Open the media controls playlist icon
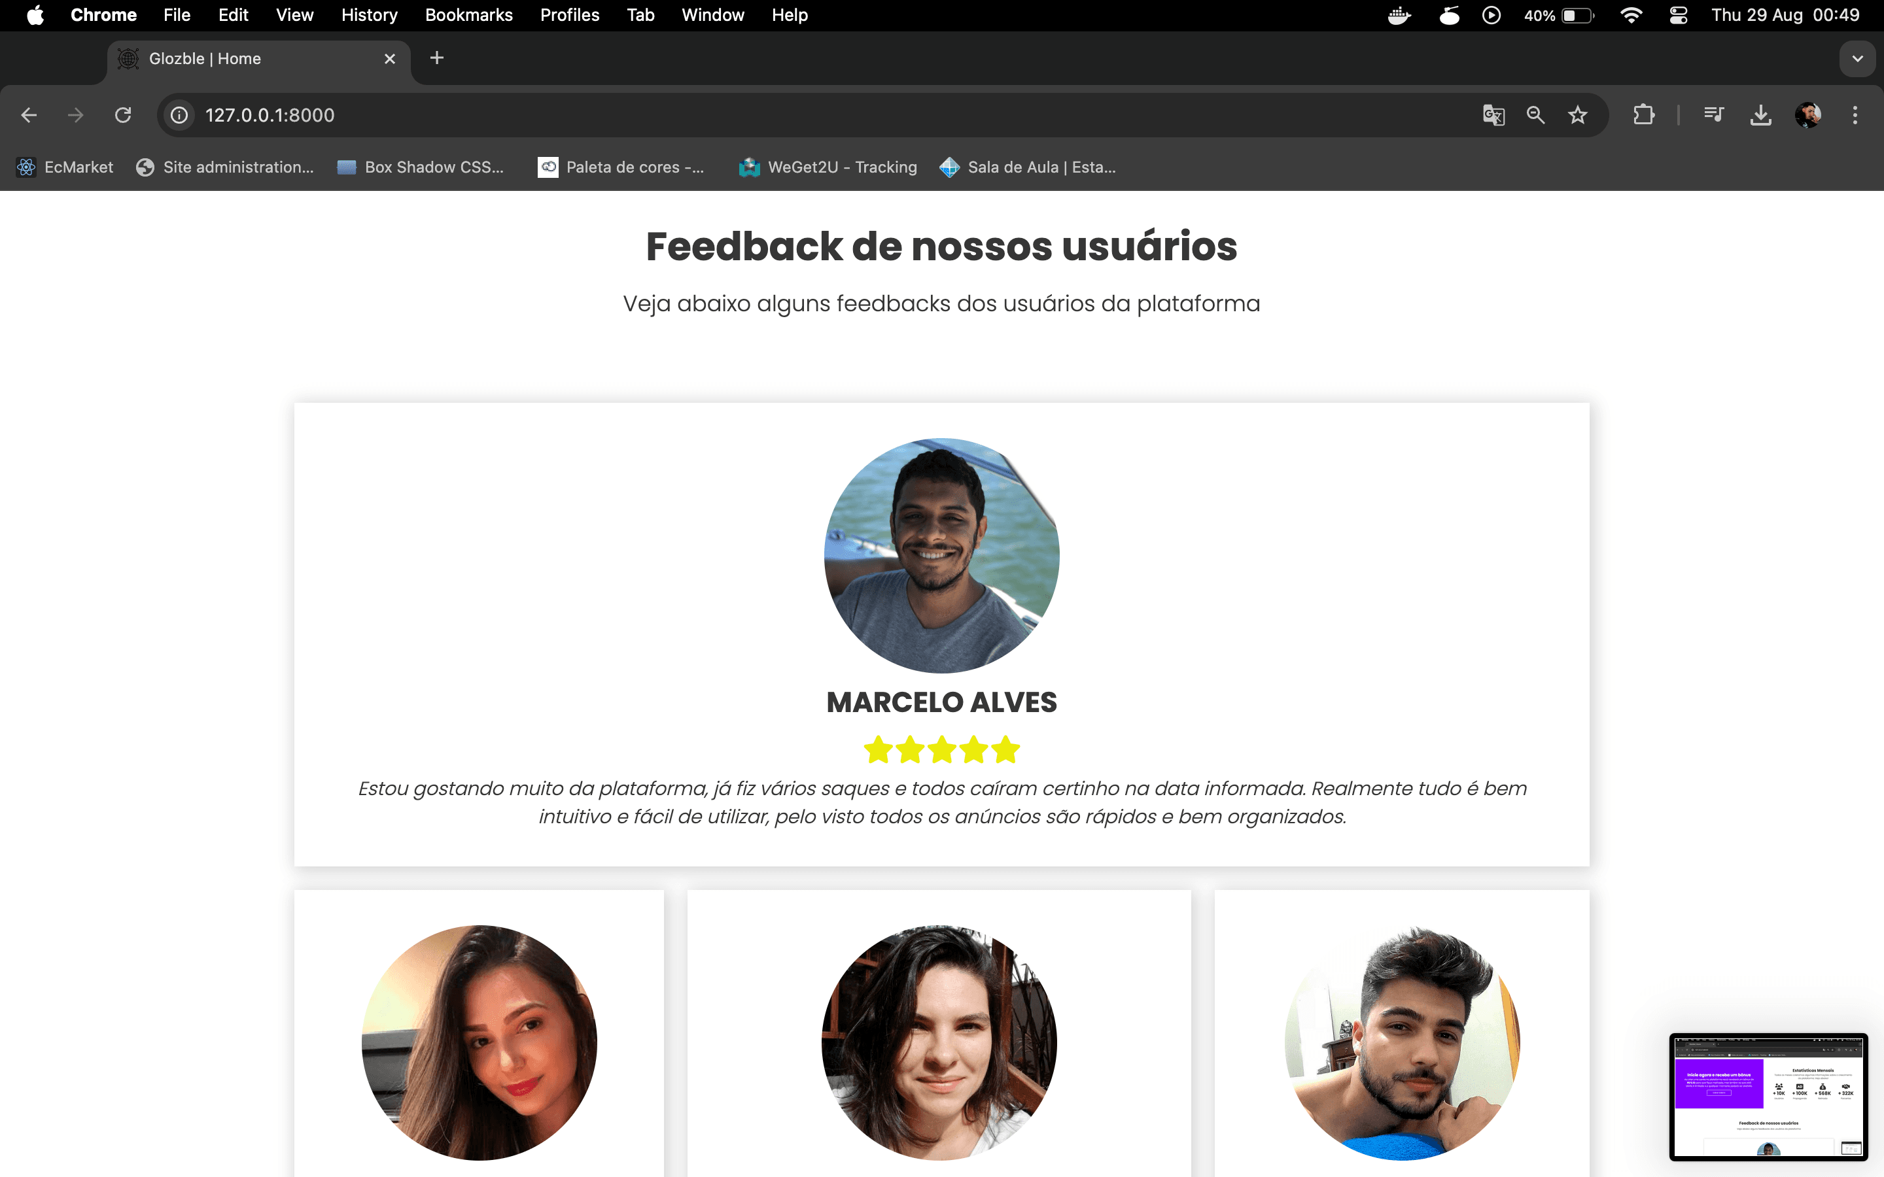Screen dimensions: 1884x1177 1713,115
